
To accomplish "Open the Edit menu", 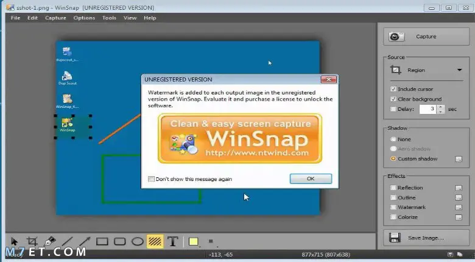I will [32, 18].
